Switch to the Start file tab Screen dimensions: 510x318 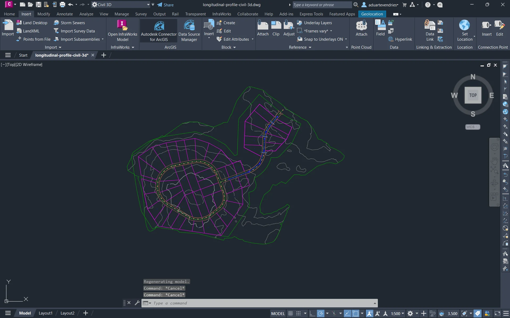click(23, 55)
